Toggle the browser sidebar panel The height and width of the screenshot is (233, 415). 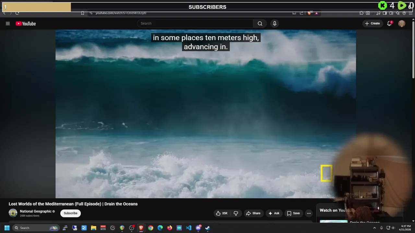point(385,13)
